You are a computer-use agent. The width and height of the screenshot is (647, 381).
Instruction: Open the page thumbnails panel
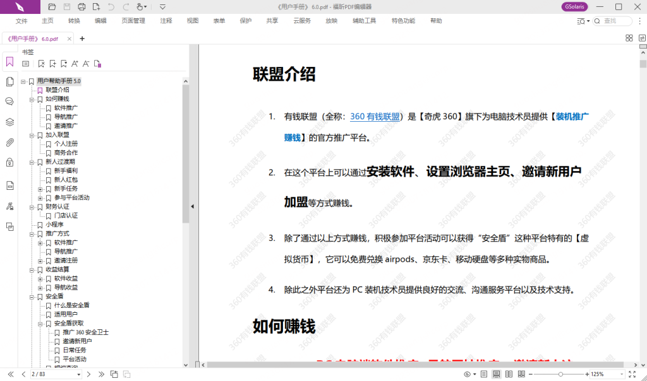[9, 81]
